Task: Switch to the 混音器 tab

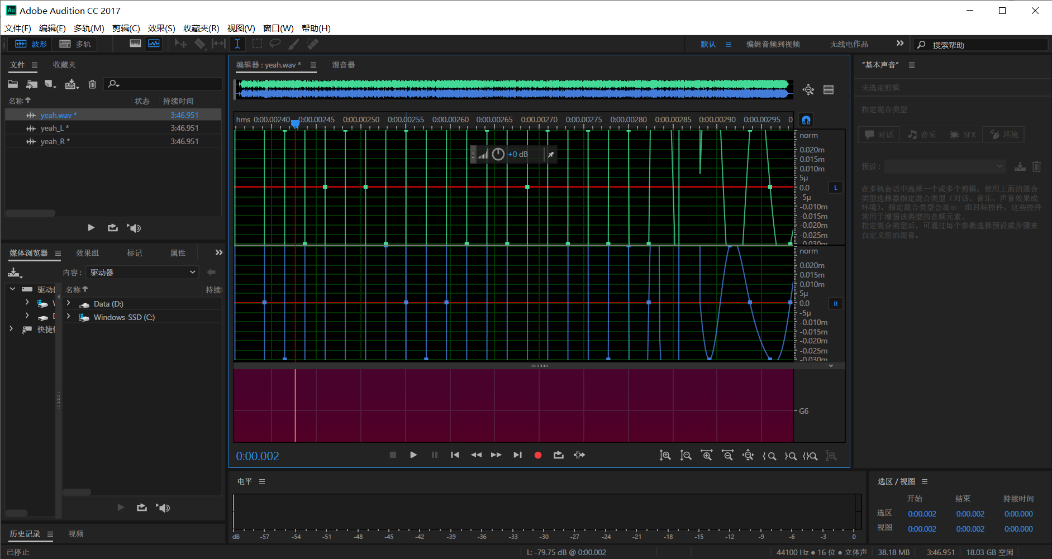Action: (343, 65)
